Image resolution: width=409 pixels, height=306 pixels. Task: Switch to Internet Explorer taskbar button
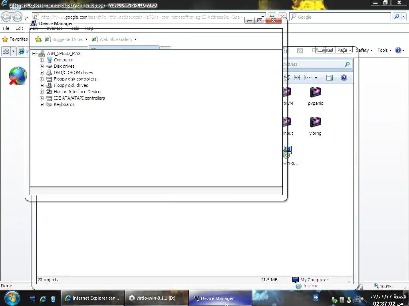coord(92,298)
